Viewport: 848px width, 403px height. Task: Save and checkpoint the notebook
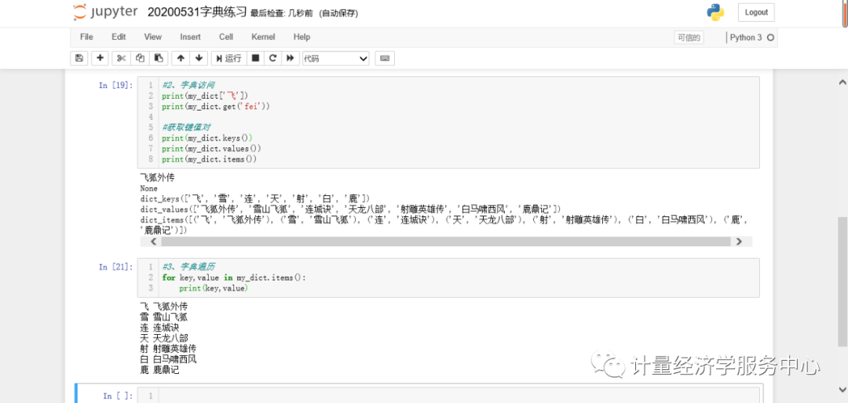click(x=79, y=58)
